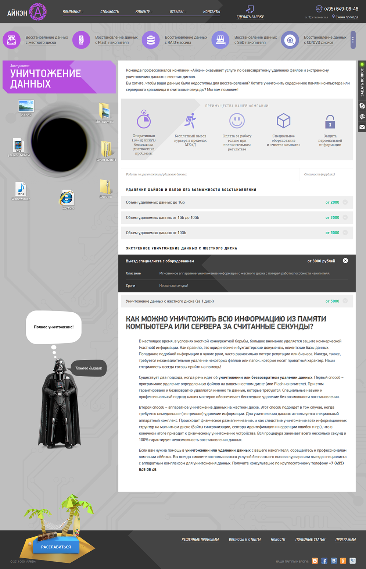Viewport: 366px width, 569px height.
Task: Open the 'Стоимость' menu item
Action: [110, 12]
